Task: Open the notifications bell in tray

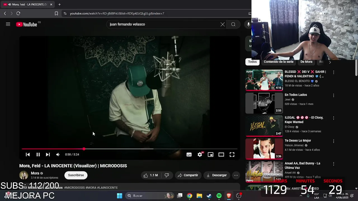Action: (352, 196)
